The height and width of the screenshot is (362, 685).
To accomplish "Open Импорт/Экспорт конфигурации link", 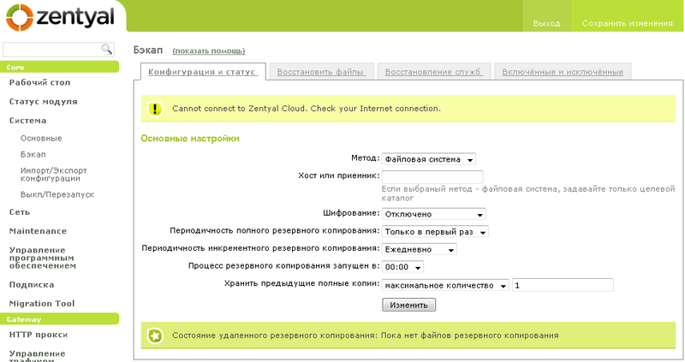I will click(53, 175).
